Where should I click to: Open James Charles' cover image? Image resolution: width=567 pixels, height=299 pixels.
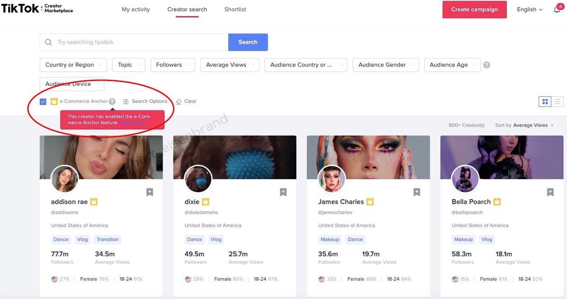[368, 157]
